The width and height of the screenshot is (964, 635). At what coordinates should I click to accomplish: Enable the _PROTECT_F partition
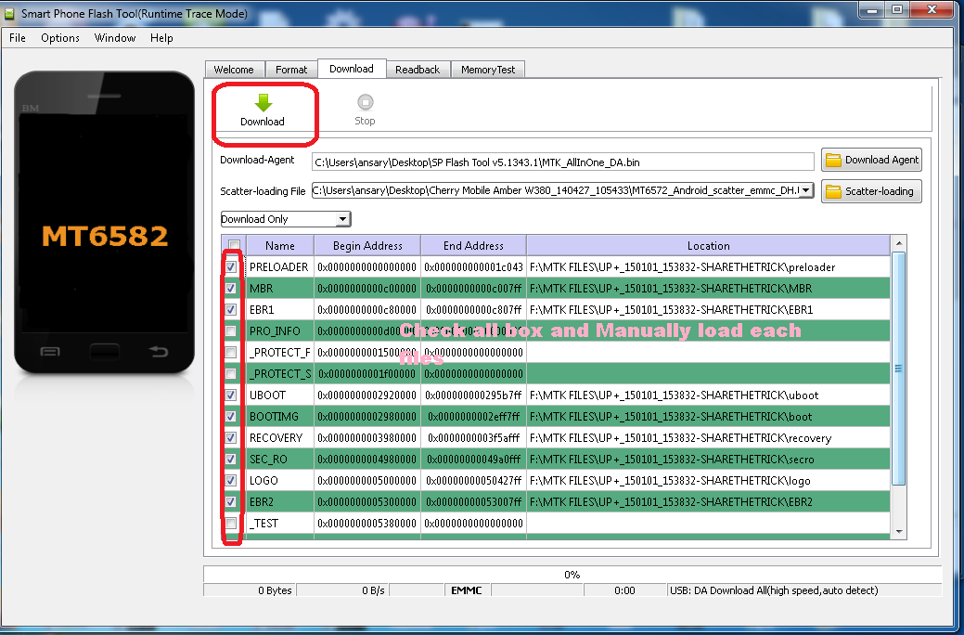230,352
